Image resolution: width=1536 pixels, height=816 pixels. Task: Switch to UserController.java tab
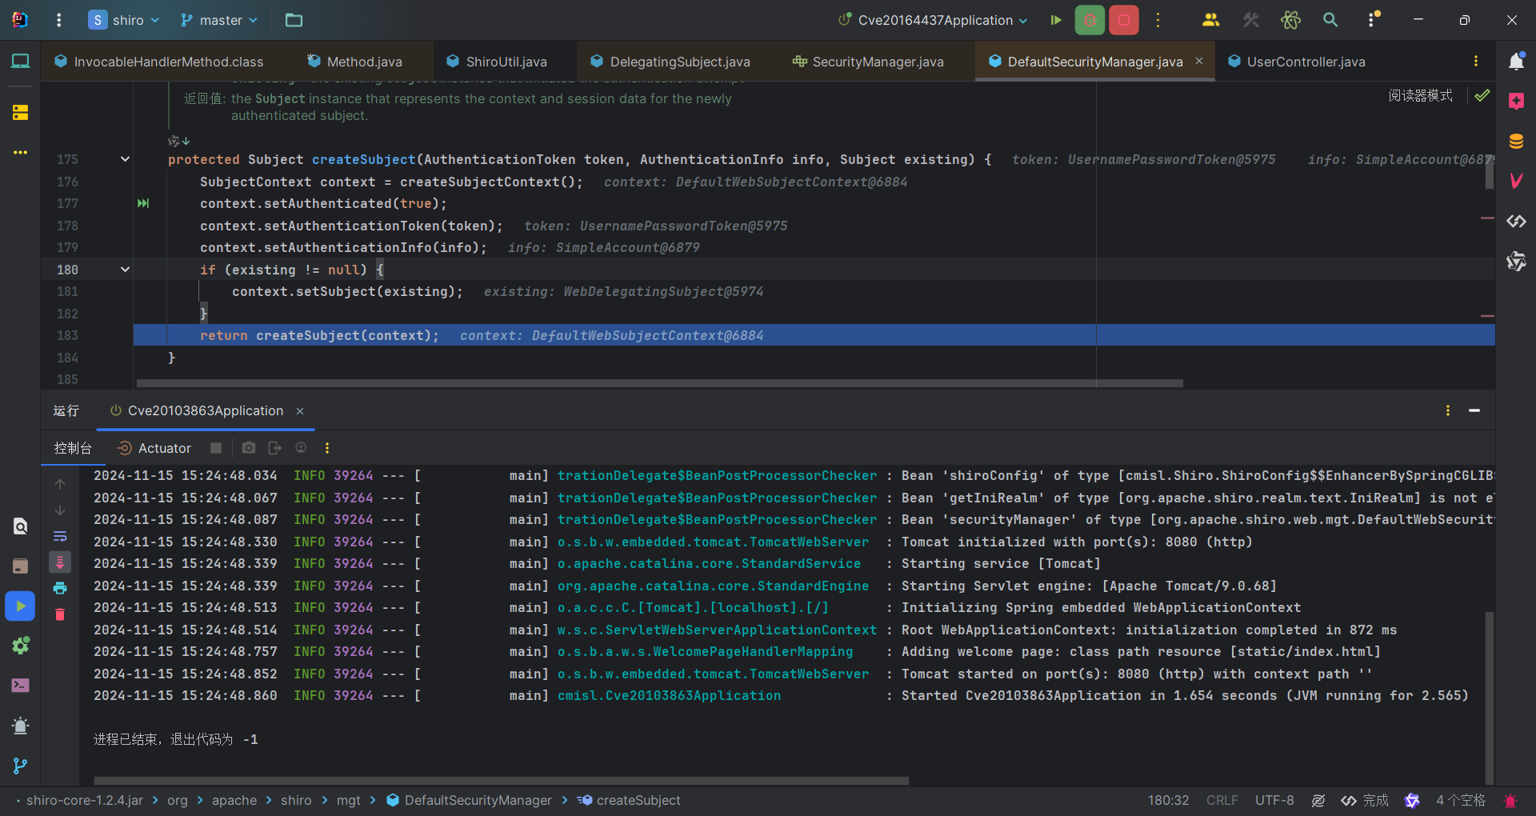pyautogui.click(x=1296, y=62)
